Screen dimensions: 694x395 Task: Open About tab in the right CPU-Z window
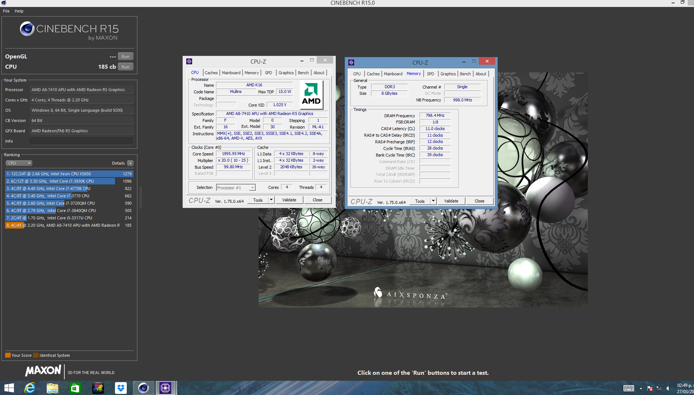481,74
